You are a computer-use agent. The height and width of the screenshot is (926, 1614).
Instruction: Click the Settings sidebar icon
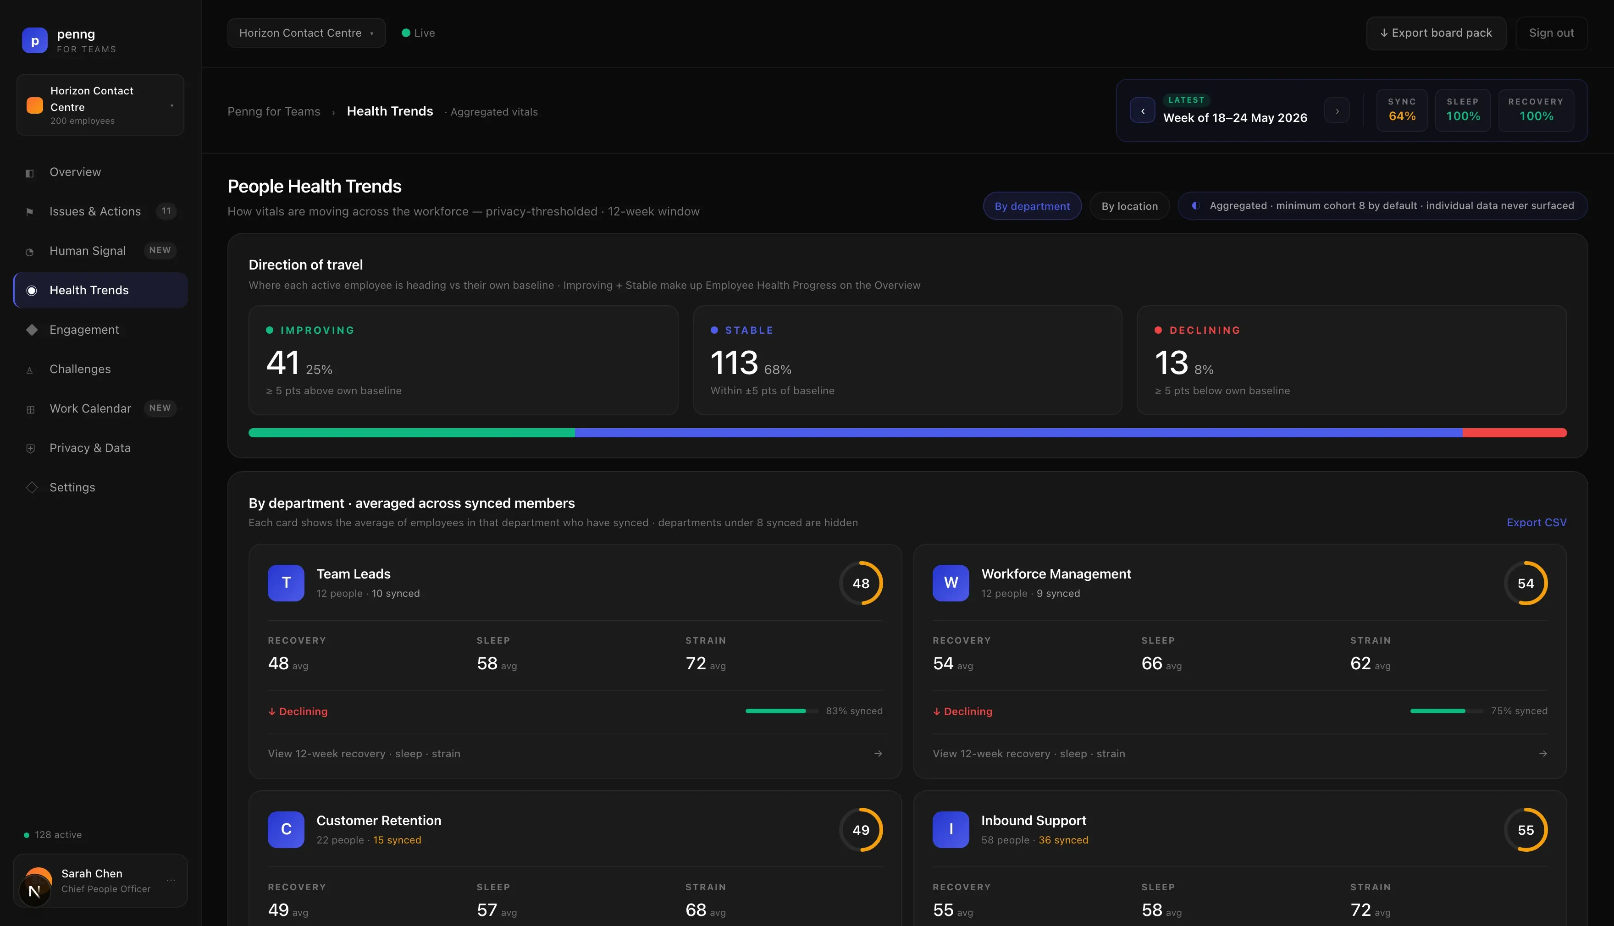pyautogui.click(x=31, y=487)
